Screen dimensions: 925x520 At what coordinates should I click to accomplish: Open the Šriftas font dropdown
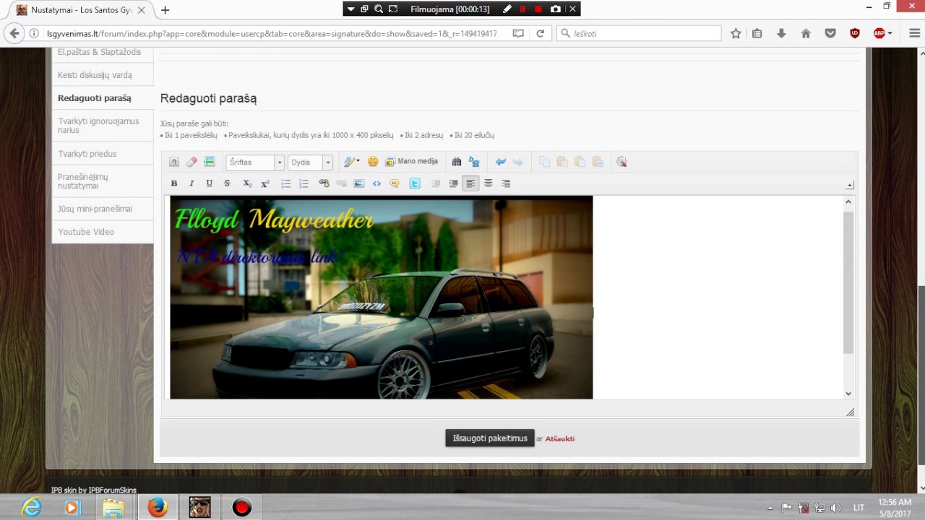click(x=255, y=162)
